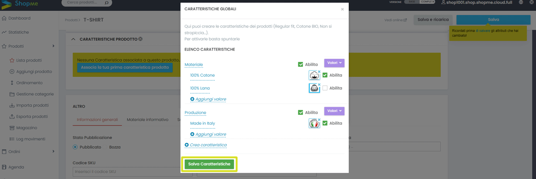Open Lista prodotti in the sidebar
Image resolution: width=536 pixels, height=179 pixels.
(x=29, y=60)
